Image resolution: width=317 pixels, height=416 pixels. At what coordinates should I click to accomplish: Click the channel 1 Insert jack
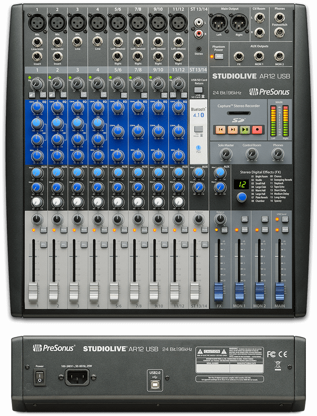(37, 56)
